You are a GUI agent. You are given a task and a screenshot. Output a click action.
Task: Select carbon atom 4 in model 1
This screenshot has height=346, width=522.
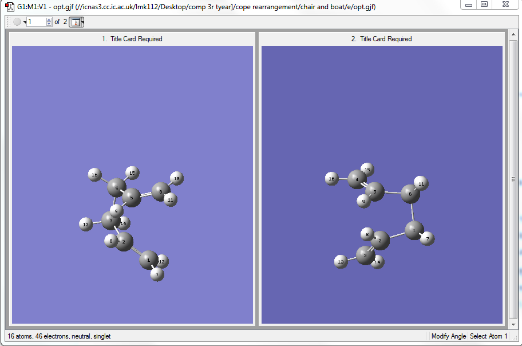(x=117, y=187)
